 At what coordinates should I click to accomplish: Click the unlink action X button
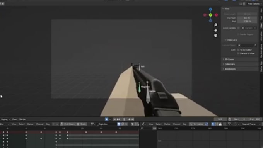tap(126, 124)
